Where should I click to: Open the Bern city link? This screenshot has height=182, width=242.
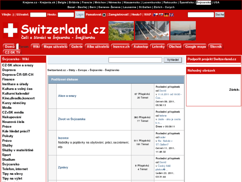[x=93, y=7]
